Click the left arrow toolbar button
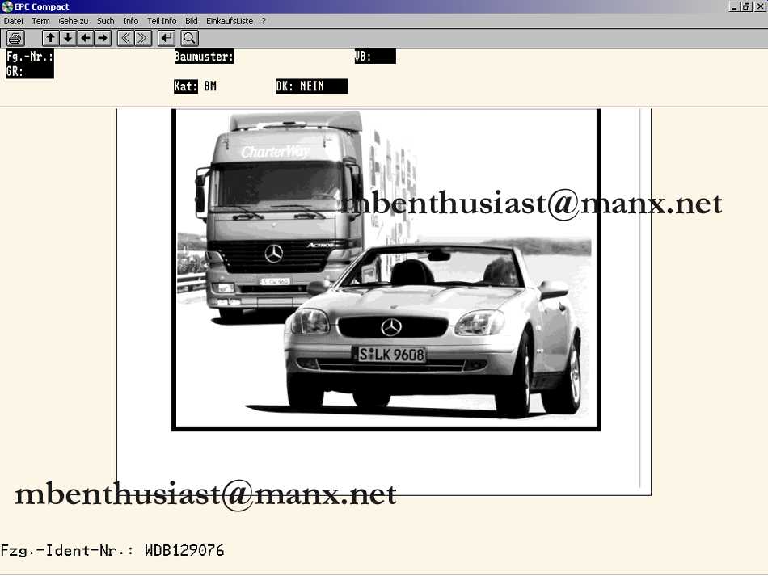 [x=85, y=38]
